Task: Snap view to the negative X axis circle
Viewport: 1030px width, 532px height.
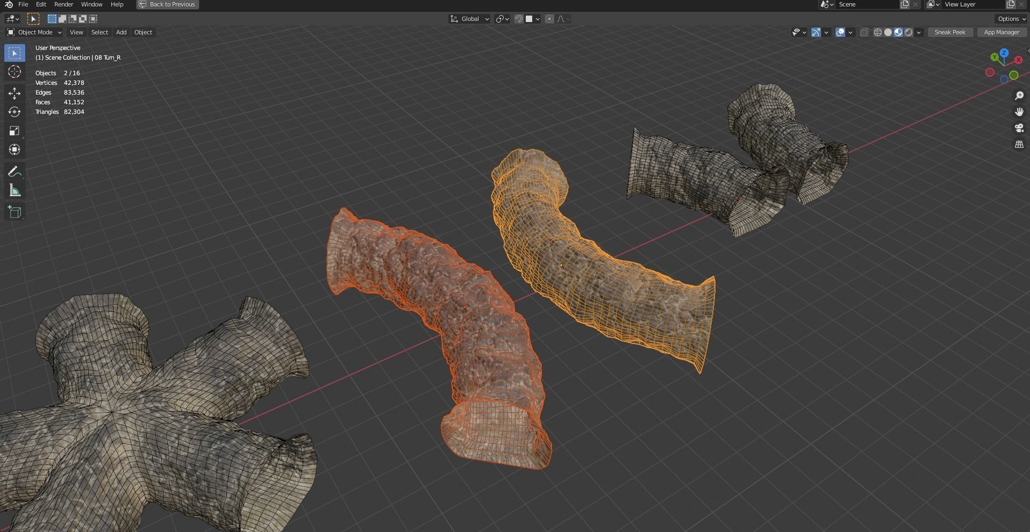Action: (x=990, y=73)
